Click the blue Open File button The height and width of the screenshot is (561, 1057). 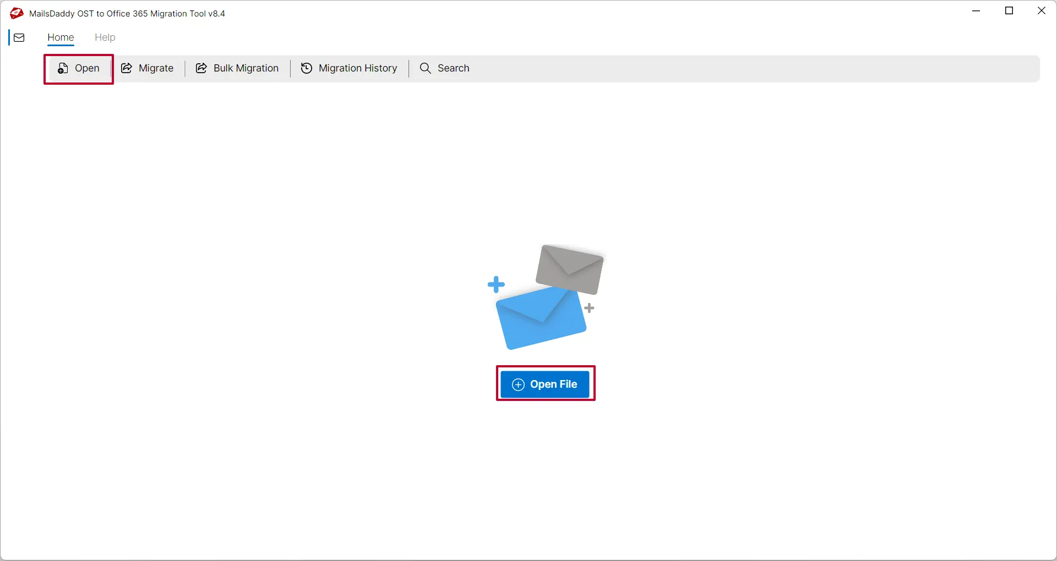pyautogui.click(x=545, y=384)
